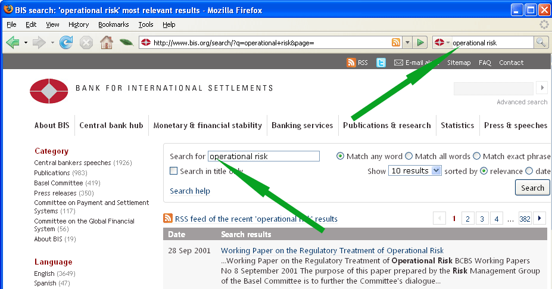Open the Working Paper on Operational Risk link
Screen dimensions: 552x289
pos(332,251)
